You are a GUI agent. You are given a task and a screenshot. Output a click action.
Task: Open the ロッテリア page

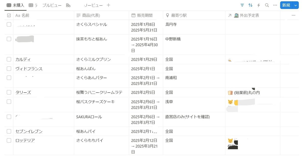click(25, 141)
